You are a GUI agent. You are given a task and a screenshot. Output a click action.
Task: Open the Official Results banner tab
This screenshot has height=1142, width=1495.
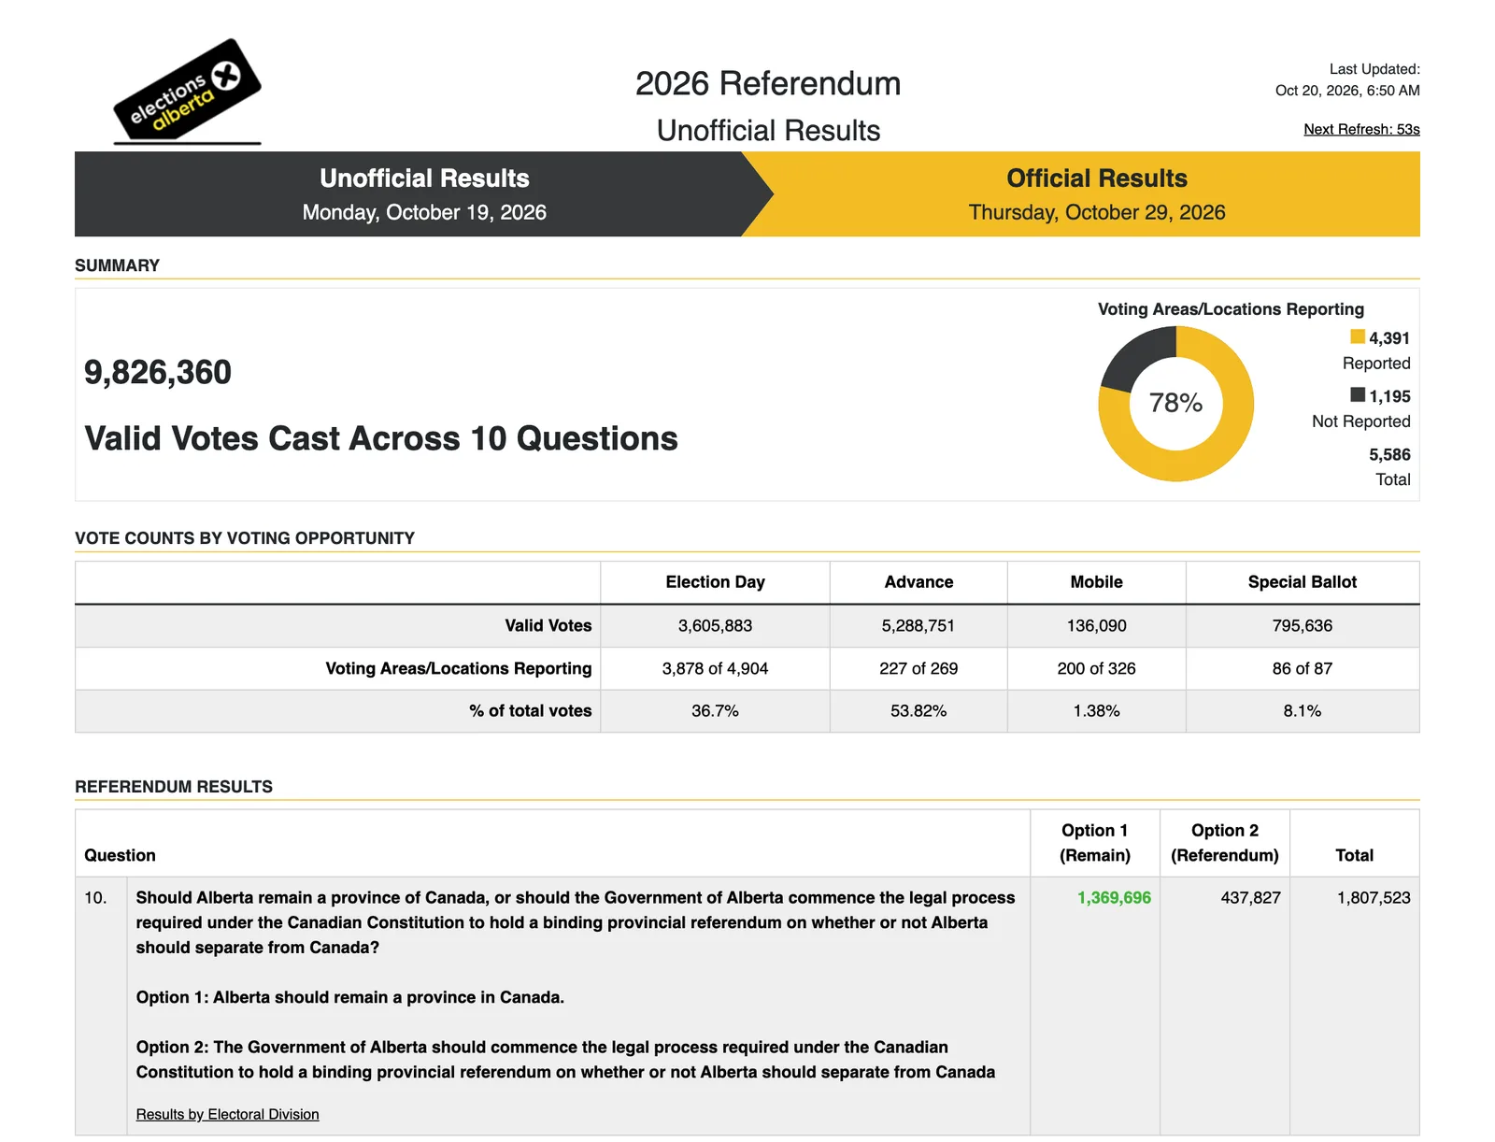pyautogui.click(x=1096, y=194)
